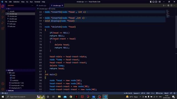Click the Go Live server button
The image size is (177, 99).
coord(159,93)
